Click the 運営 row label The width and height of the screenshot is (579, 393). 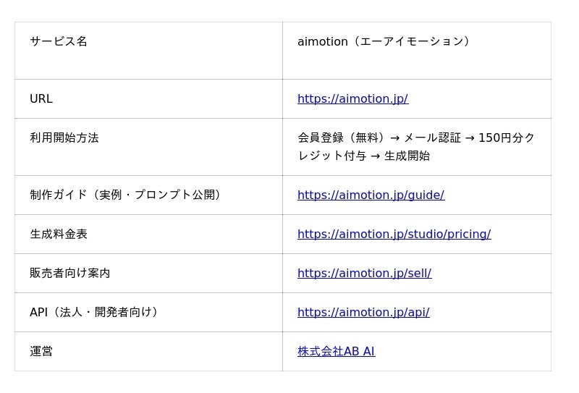pos(41,351)
